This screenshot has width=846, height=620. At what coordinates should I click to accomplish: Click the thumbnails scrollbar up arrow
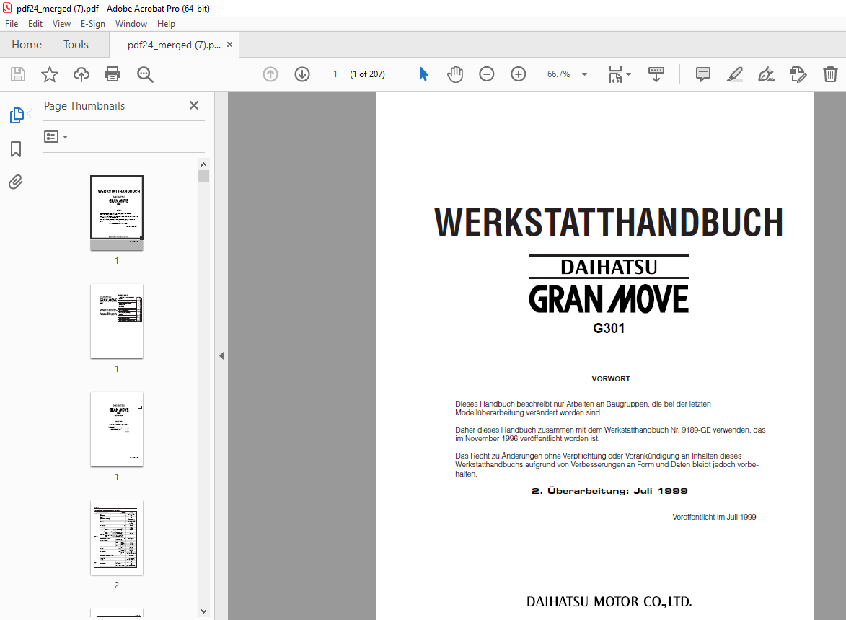pyautogui.click(x=203, y=164)
